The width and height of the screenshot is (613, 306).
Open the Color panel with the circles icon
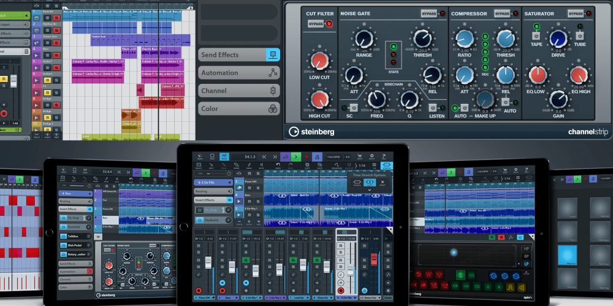(x=238, y=109)
